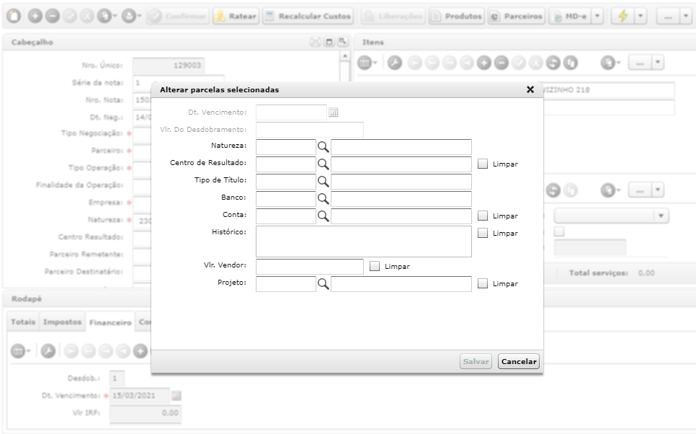Click the Histórico text area

tap(364, 242)
